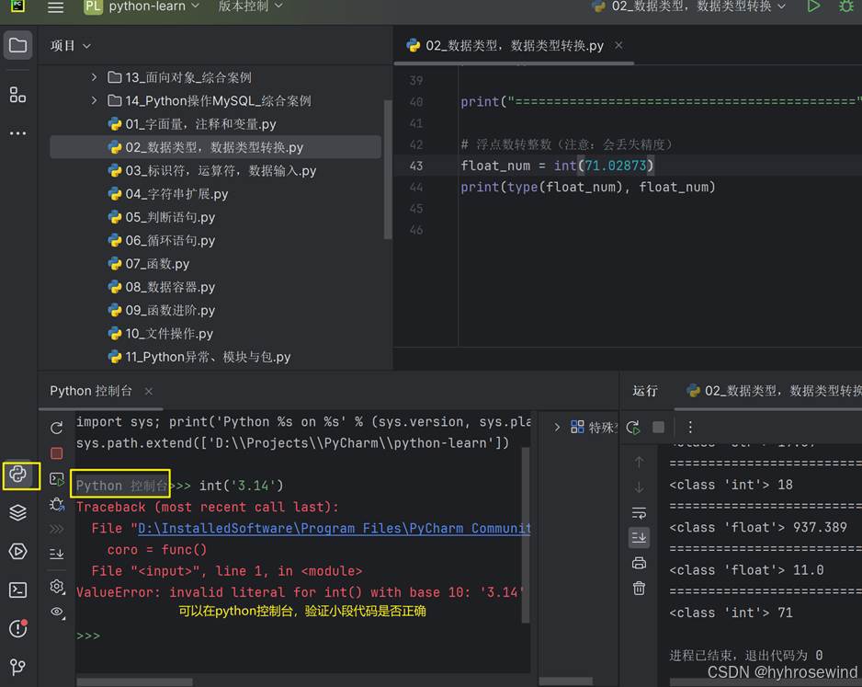The width and height of the screenshot is (862, 687).
Task: Jump up the stack trace arrow
Action: pos(639,462)
